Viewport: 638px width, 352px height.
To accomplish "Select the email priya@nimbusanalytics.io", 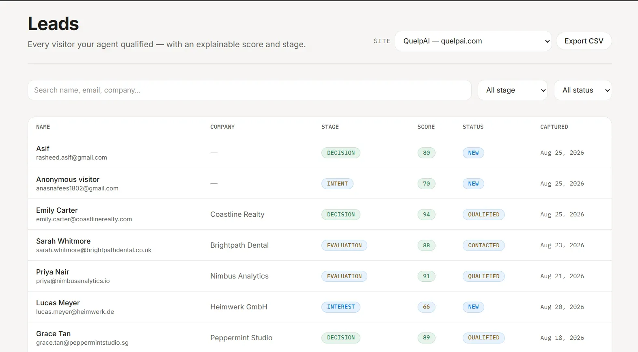I will 73,281.
